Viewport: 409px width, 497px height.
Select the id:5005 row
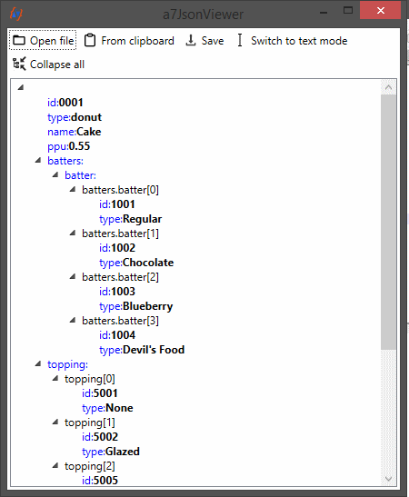click(100, 481)
